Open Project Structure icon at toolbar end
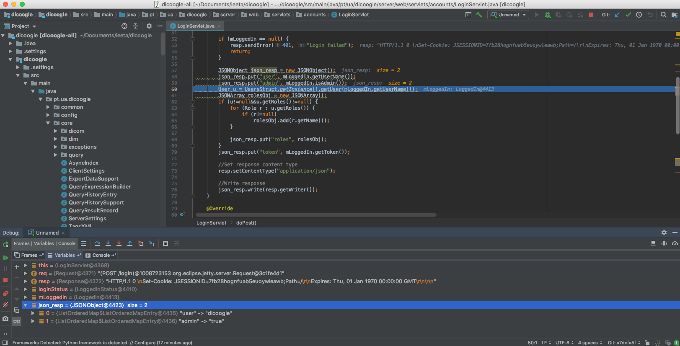Screen dimensions: 680x346 [x=675, y=15]
